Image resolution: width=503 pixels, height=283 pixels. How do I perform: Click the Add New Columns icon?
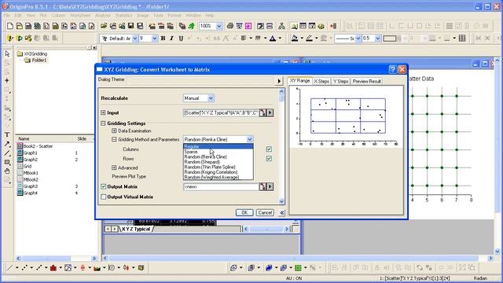click(x=333, y=26)
